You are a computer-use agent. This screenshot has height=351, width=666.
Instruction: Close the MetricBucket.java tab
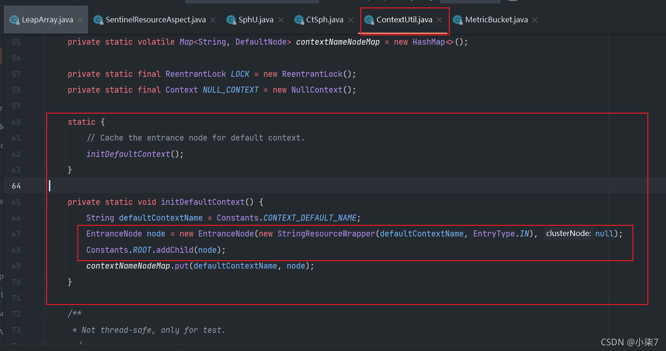[535, 20]
